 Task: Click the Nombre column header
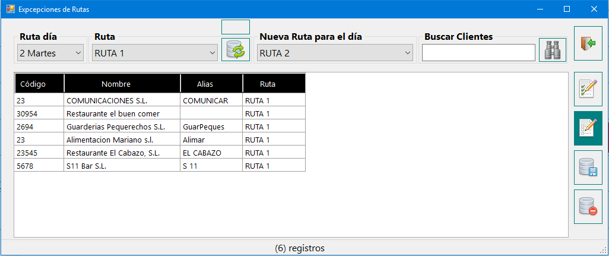coord(122,84)
